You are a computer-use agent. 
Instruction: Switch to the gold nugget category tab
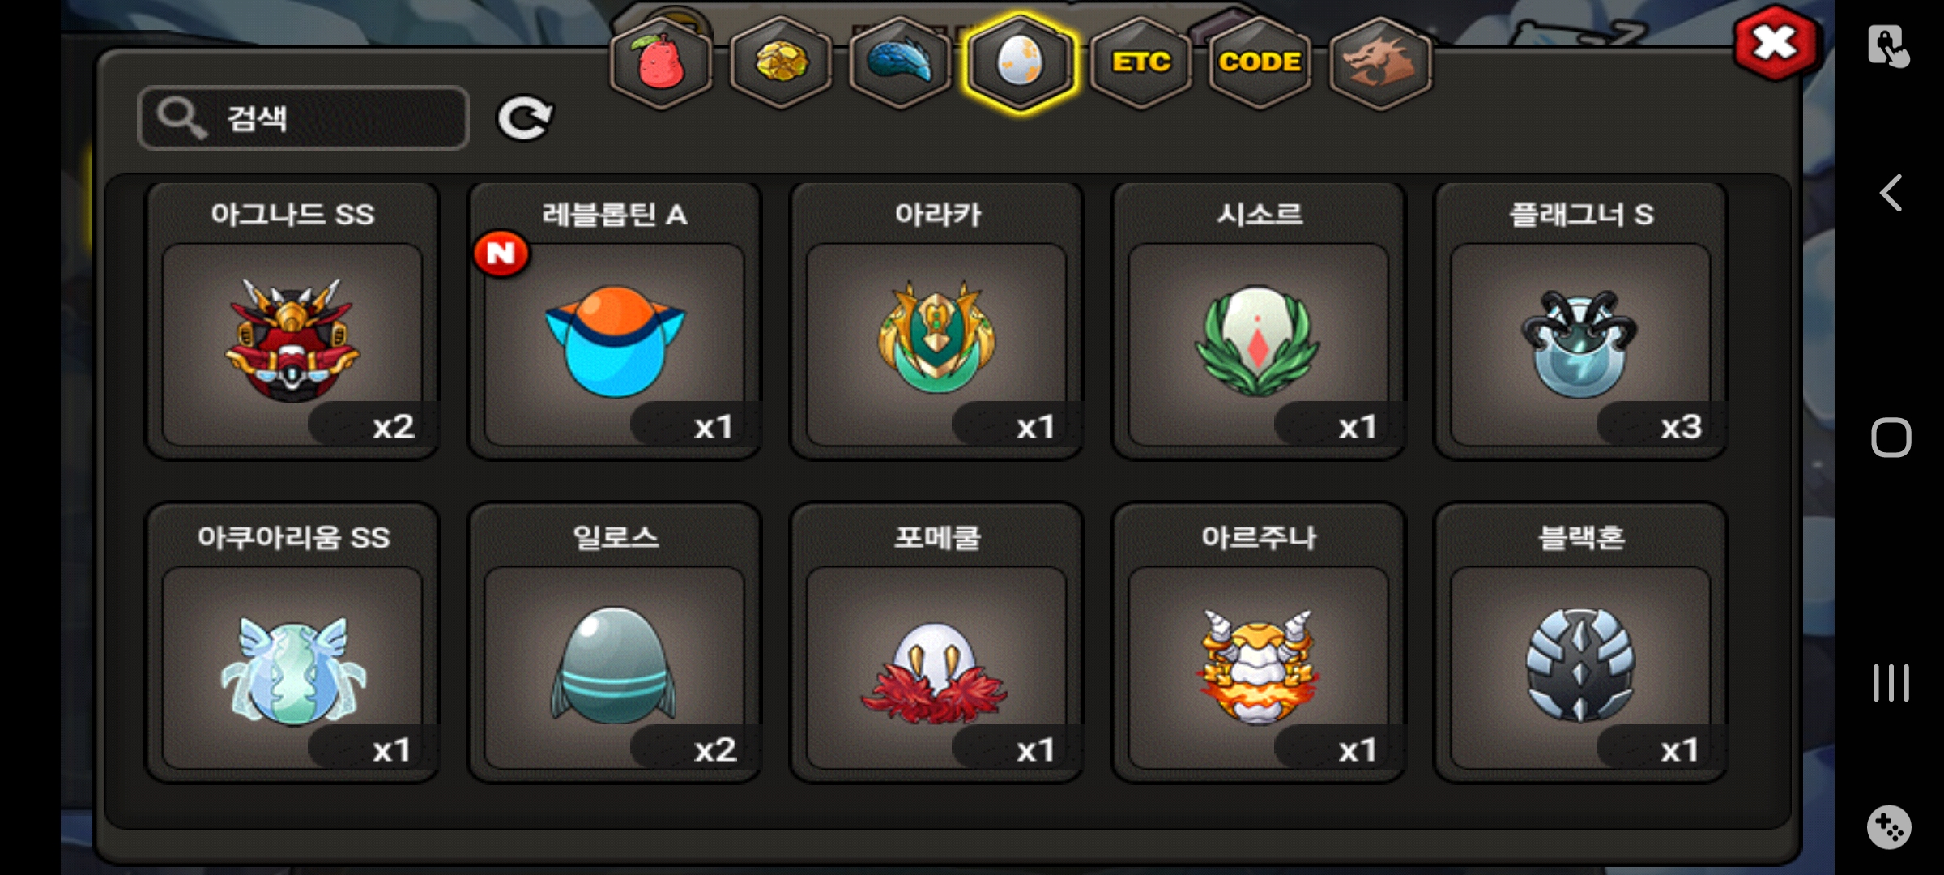[x=781, y=63]
